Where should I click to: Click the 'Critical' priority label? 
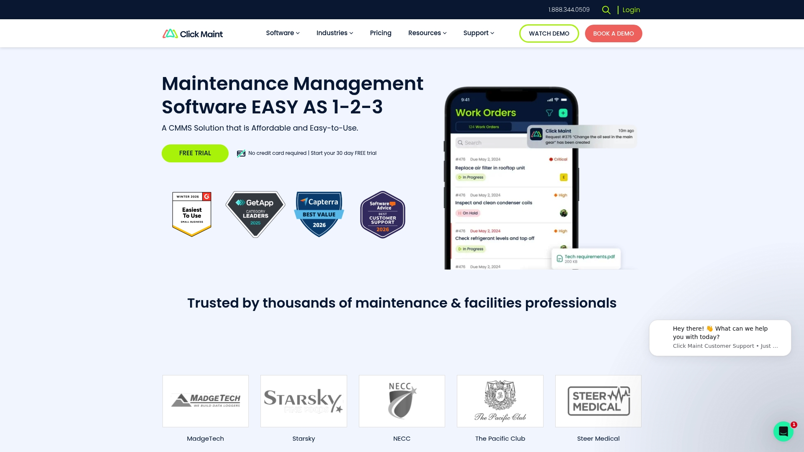point(558,159)
